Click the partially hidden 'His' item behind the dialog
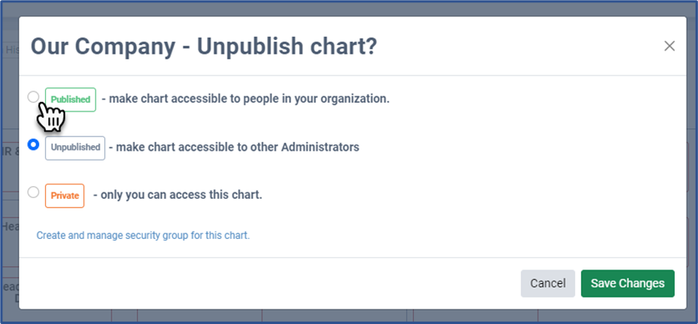Screen dimensions: 698x324 tap(11, 50)
